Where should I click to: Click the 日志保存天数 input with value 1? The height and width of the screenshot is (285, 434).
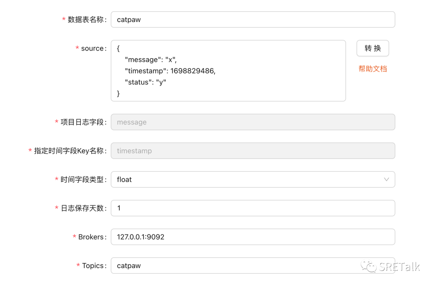pyautogui.click(x=253, y=208)
